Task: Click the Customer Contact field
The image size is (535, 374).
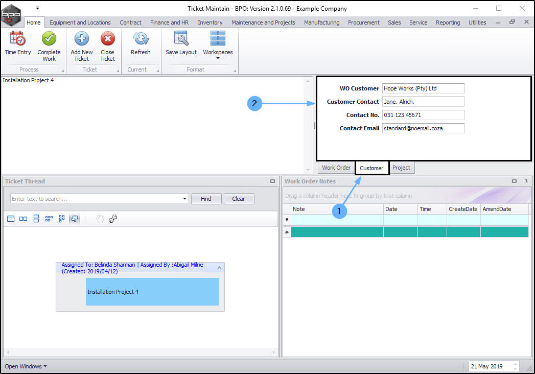Action: [x=423, y=102]
